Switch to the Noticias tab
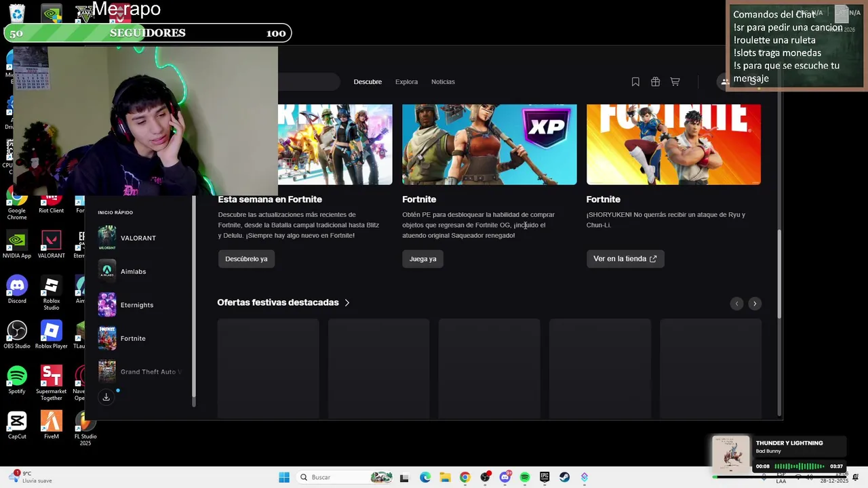 [443, 82]
